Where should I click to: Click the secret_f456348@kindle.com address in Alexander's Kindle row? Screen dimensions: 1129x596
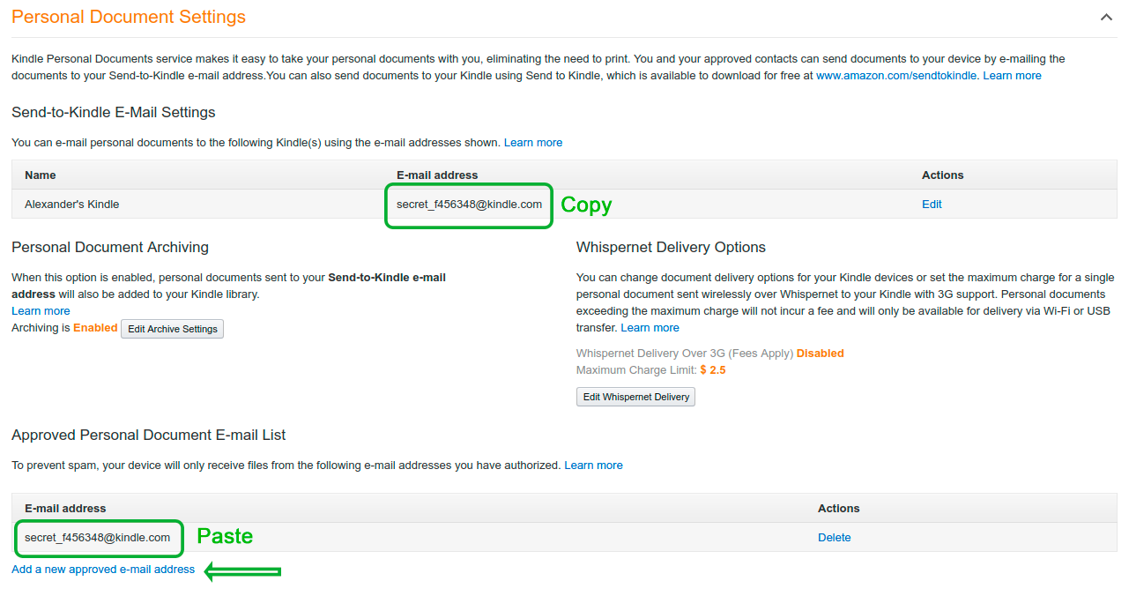coord(469,205)
